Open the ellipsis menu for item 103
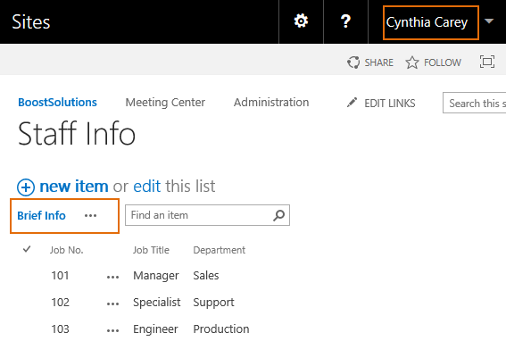This screenshot has height=341, width=506. (112, 330)
